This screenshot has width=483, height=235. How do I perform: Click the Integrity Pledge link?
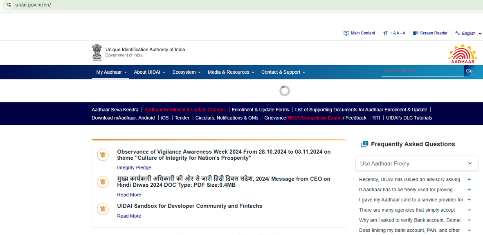coord(134,168)
